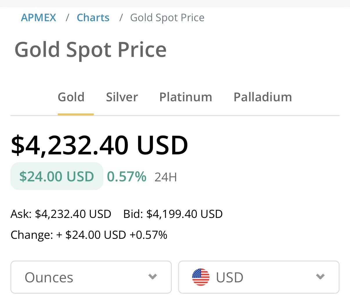Click the 24H timeframe label

[x=166, y=177]
